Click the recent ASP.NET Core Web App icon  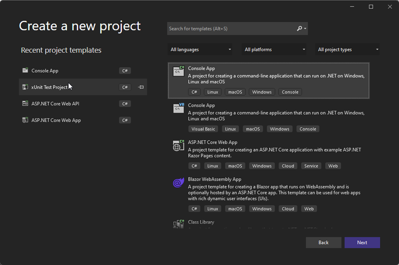click(x=25, y=120)
